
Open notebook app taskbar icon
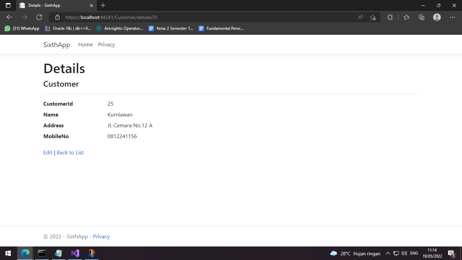click(x=58, y=253)
